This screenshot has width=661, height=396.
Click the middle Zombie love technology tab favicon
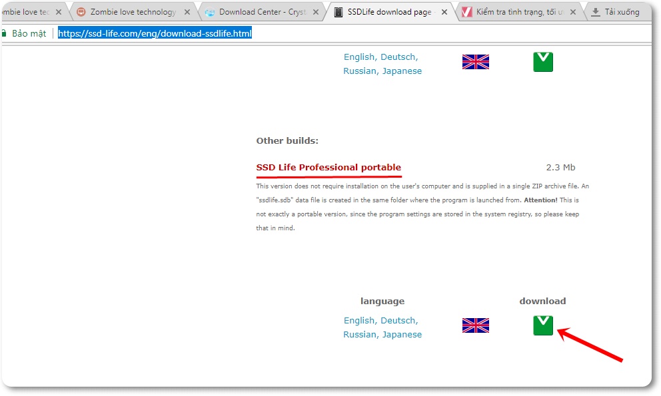click(x=81, y=12)
